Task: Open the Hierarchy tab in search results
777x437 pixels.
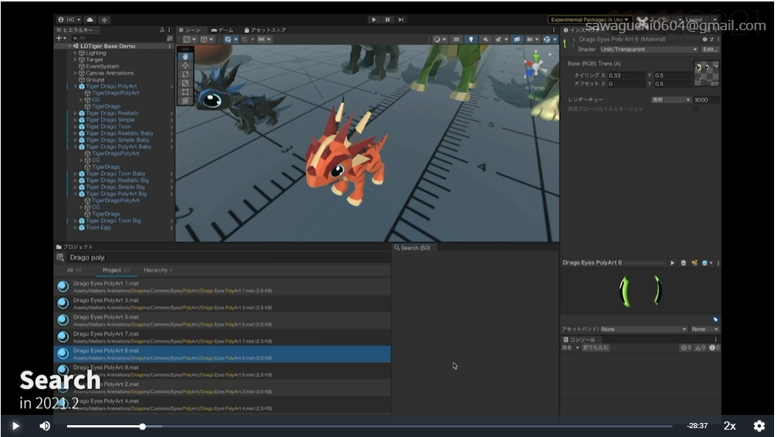Action: pyautogui.click(x=158, y=270)
